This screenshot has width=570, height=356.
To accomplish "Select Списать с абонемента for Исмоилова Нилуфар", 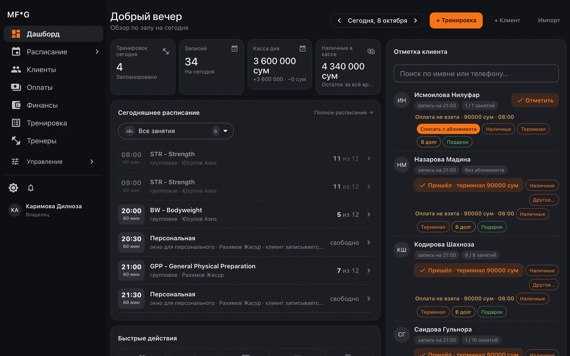I will point(448,129).
